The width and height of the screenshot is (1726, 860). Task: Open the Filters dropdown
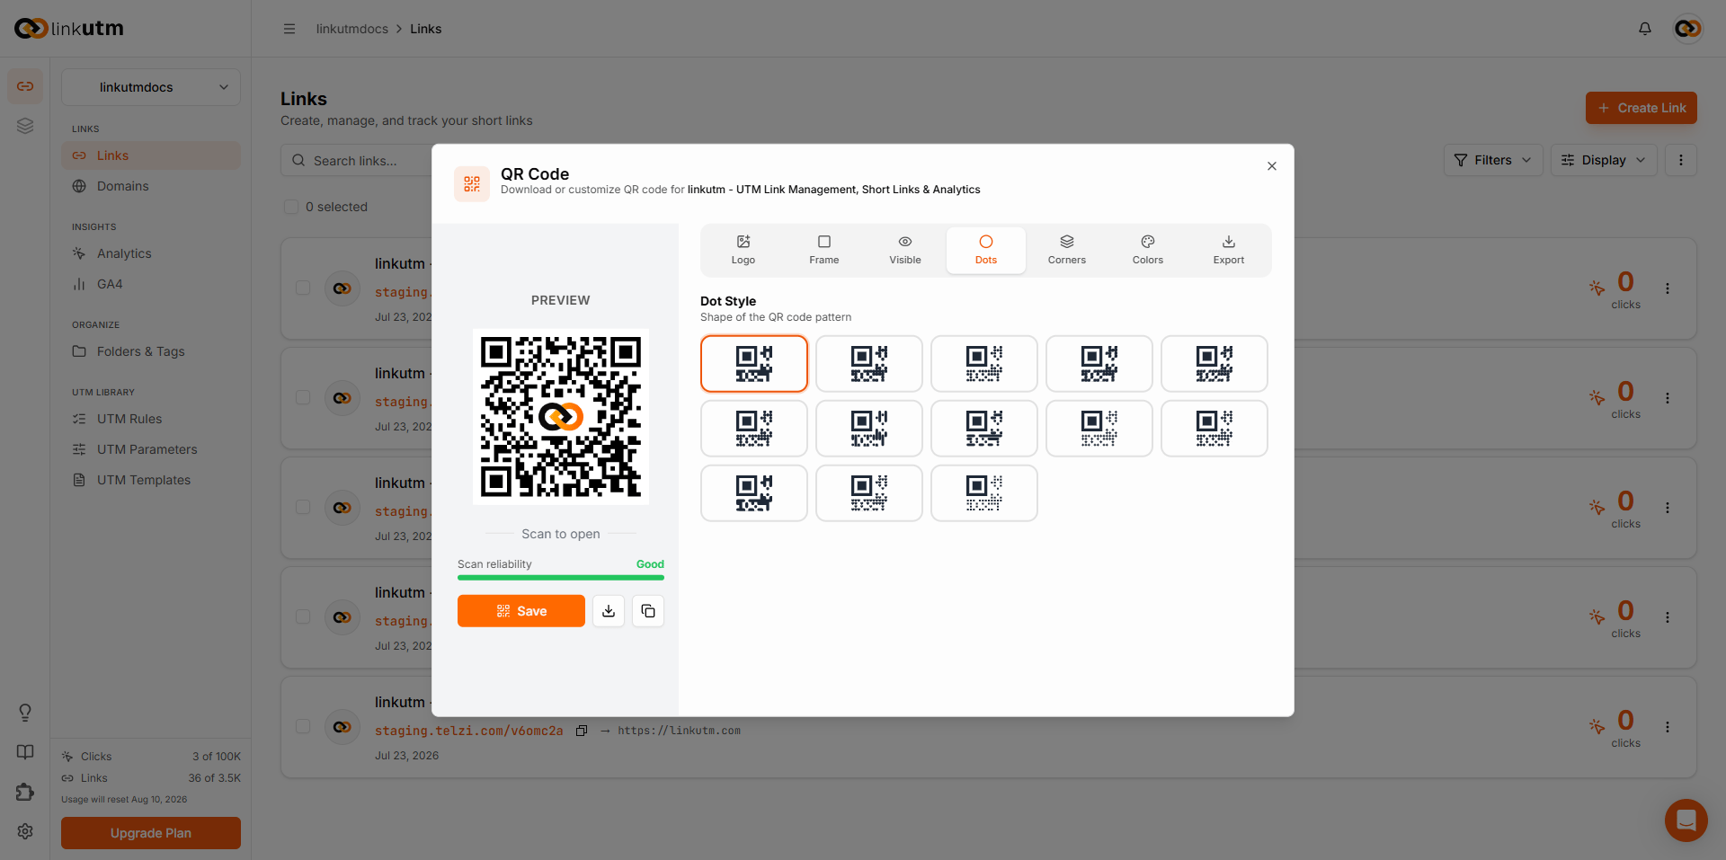pos(1492,160)
